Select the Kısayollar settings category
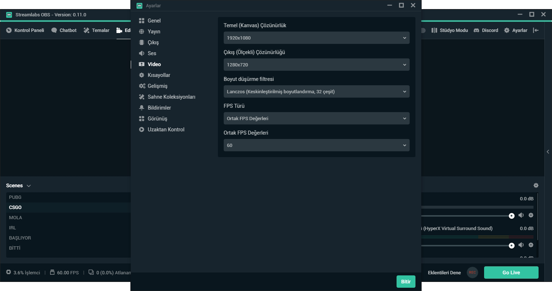This screenshot has height=291, width=552. [x=159, y=75]
